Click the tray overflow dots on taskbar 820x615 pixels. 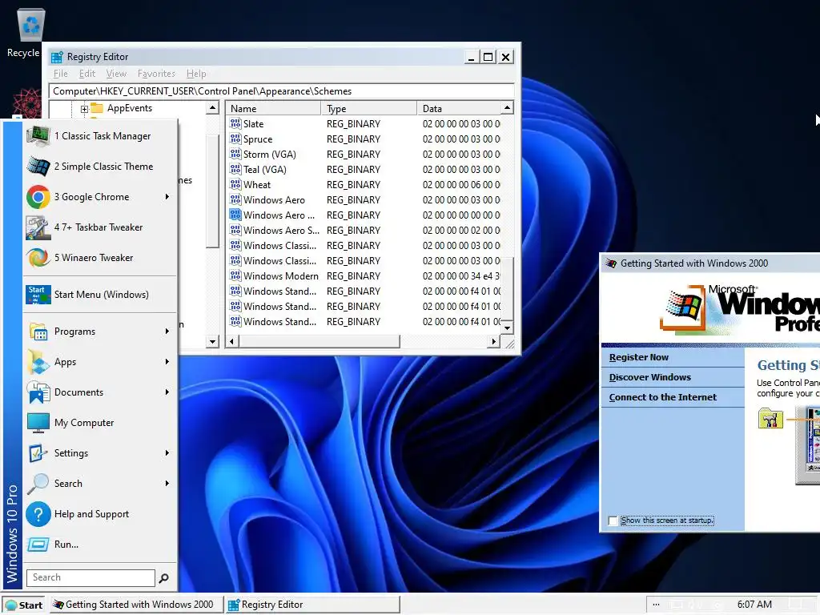click(x=656, y=605)
